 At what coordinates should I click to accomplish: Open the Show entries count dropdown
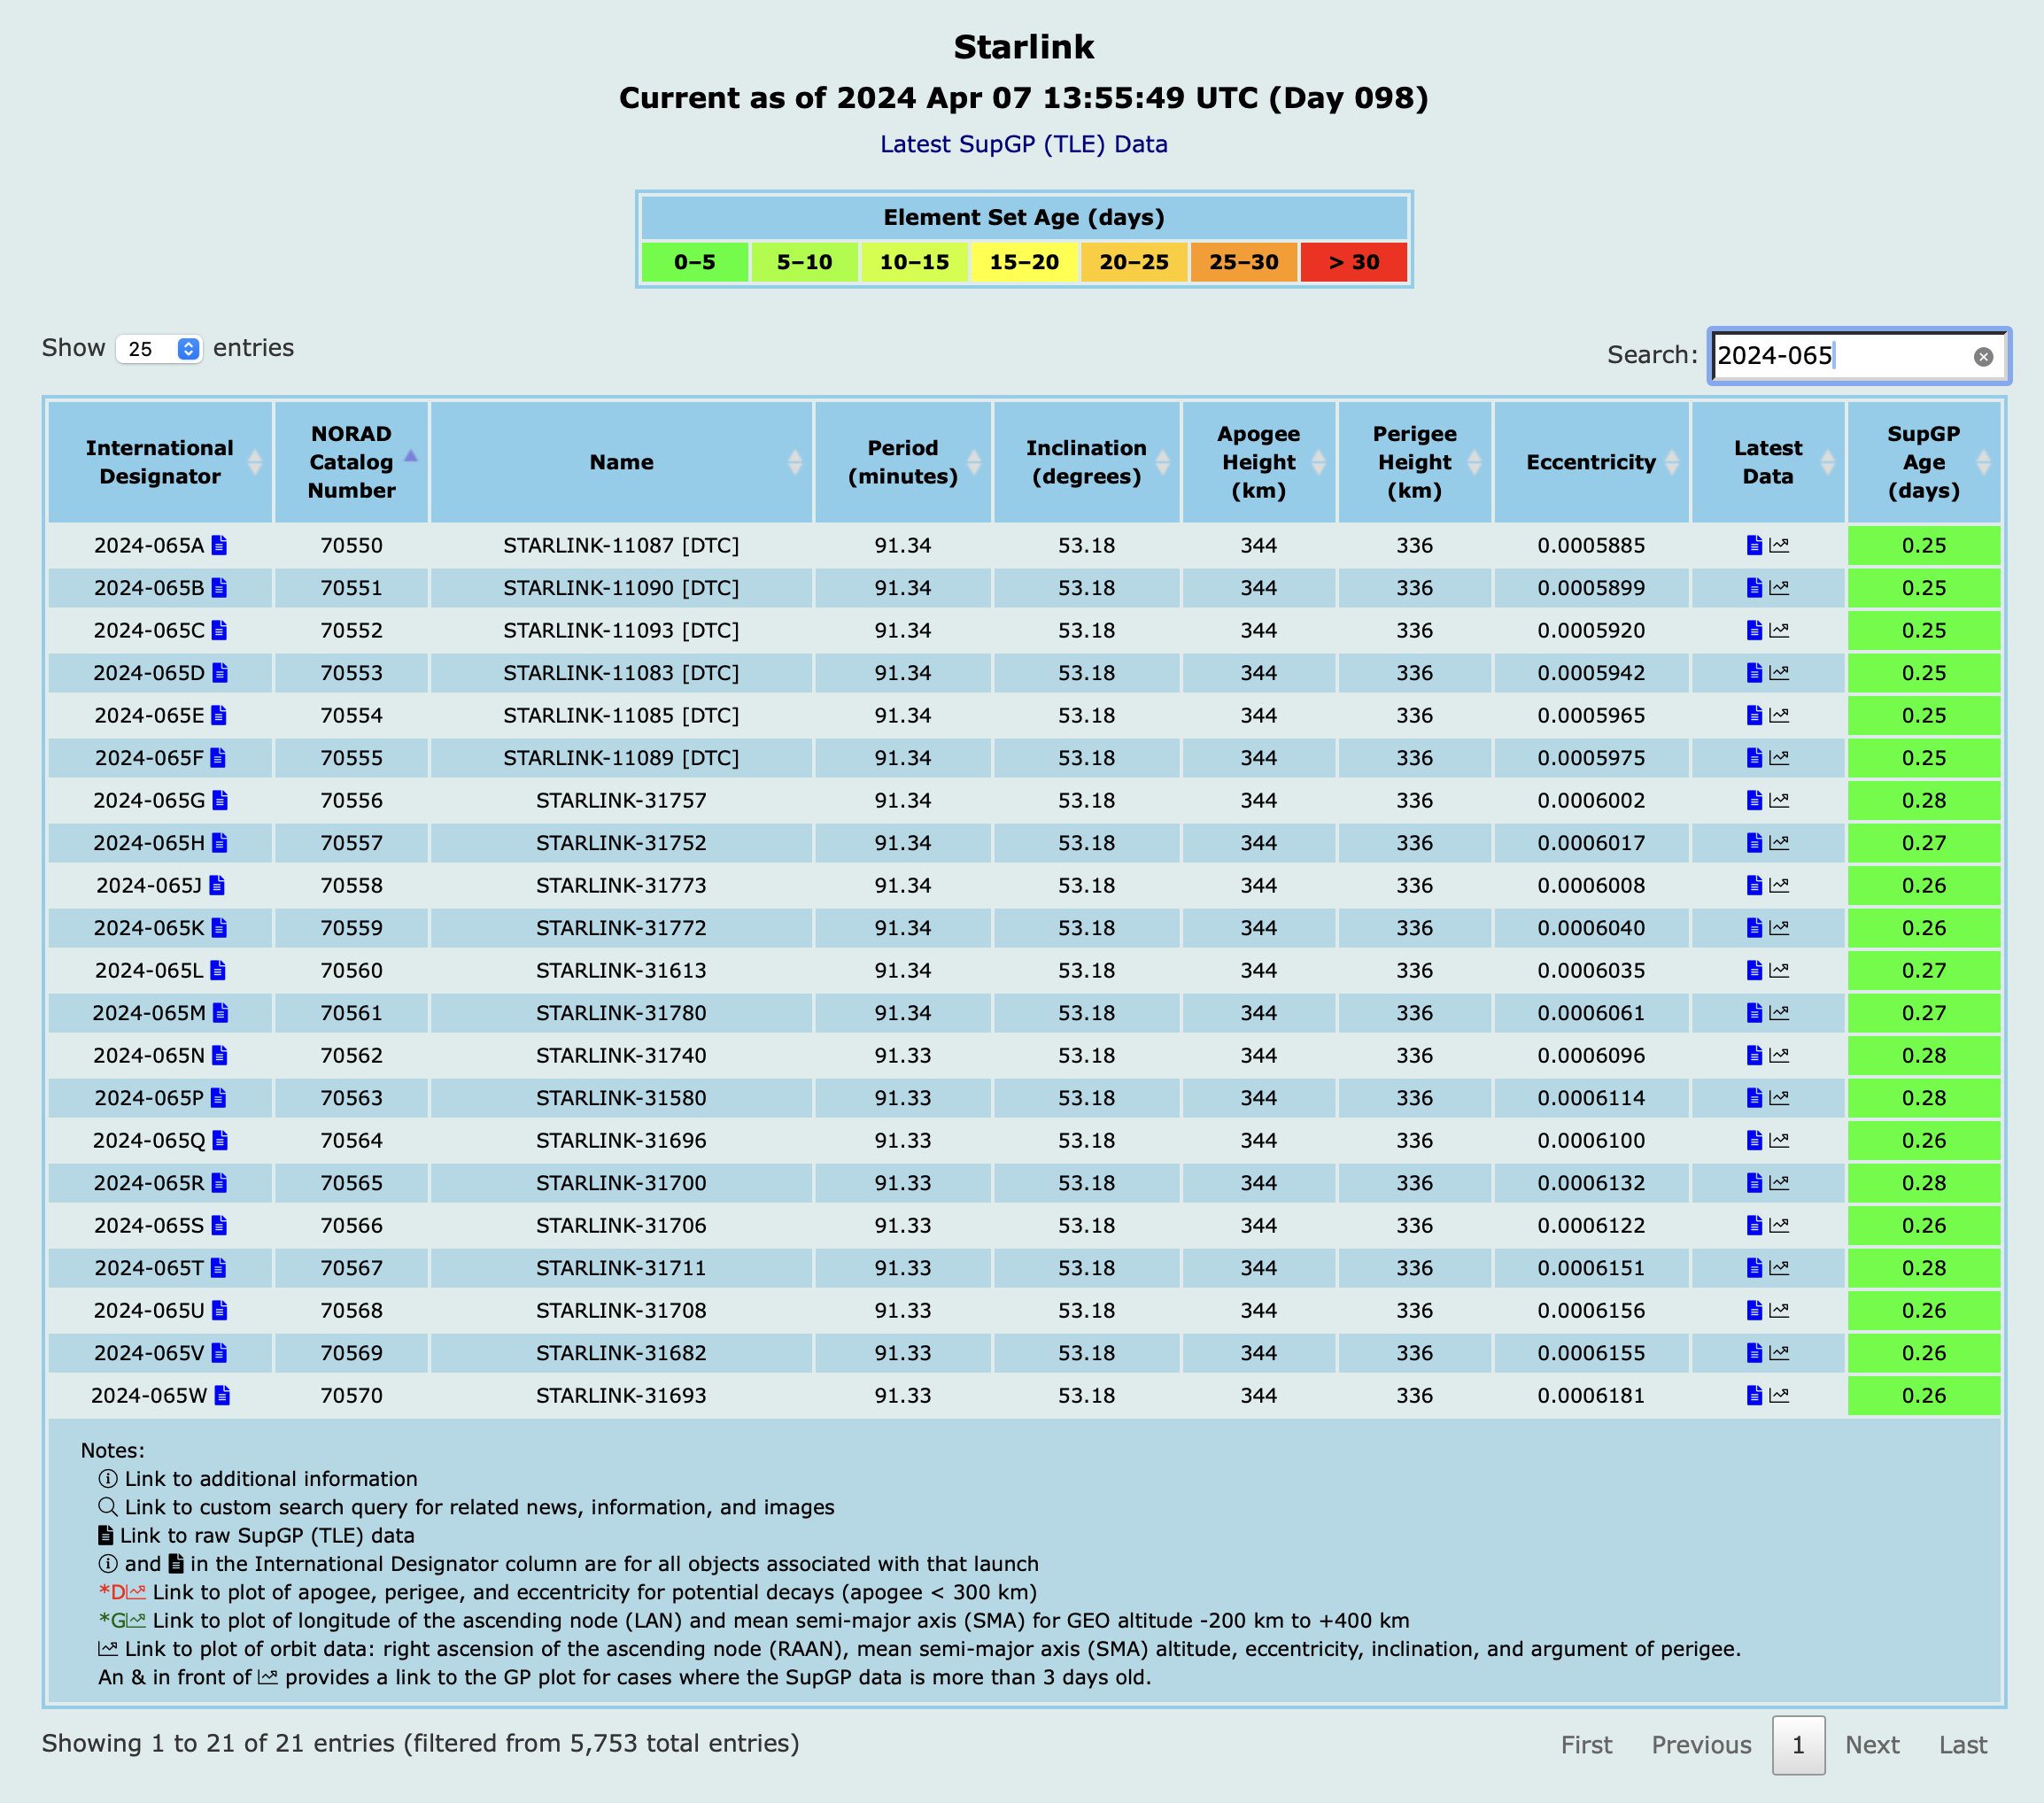point(160,349)
